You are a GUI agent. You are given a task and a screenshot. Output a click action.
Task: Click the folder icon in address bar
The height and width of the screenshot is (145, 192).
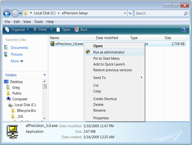tap(26, 13)
